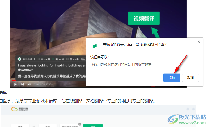Play the video with the play button
Image resolution: width=209 pixels, height=127 pixels.
click(15, 84)
